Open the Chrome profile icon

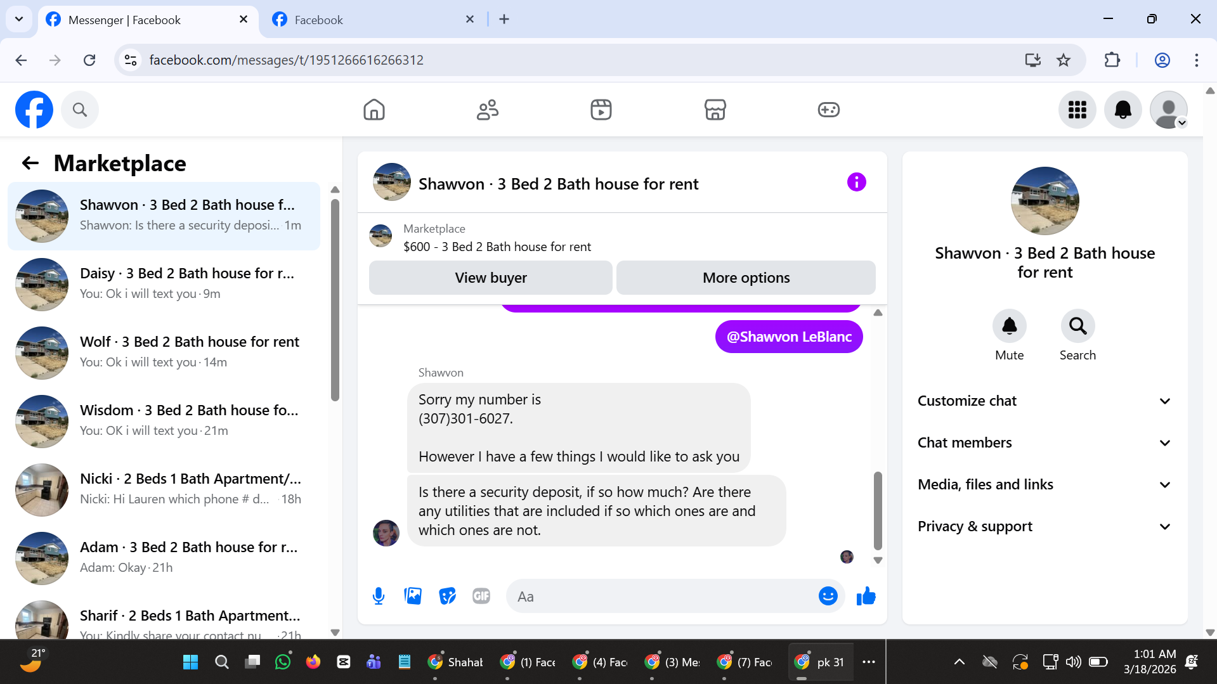[x=1162, y=60]
